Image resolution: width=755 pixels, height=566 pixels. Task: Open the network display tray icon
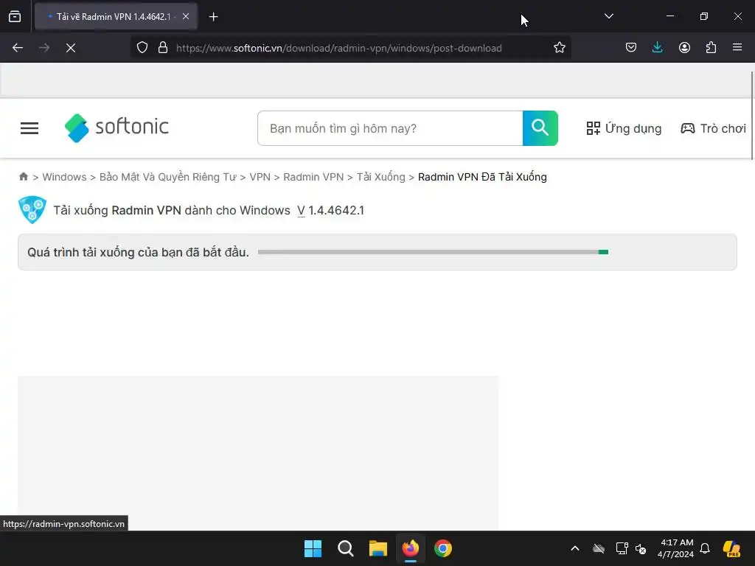622,548
